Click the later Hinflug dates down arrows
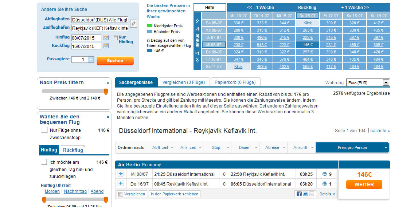The width and height of the screenshot is (418, 207). [x=197, y=60]
